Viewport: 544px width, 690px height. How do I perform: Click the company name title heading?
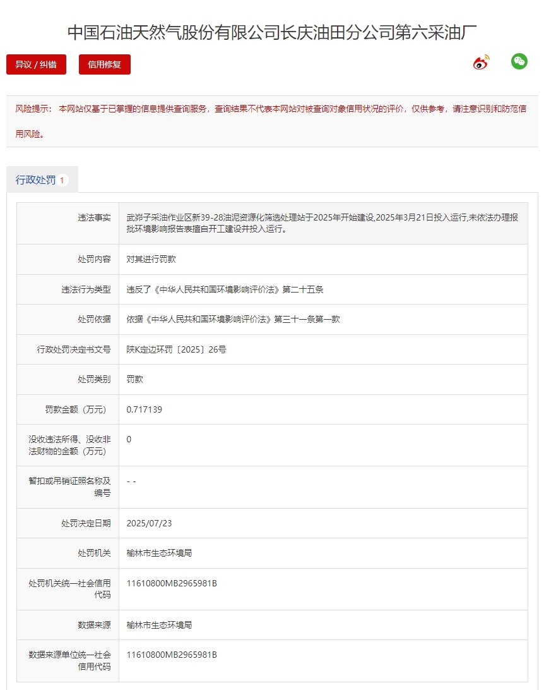(272, 33)
